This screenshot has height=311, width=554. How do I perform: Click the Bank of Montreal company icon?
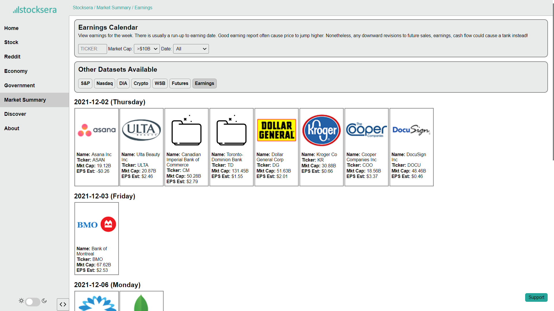coord(96,224)
